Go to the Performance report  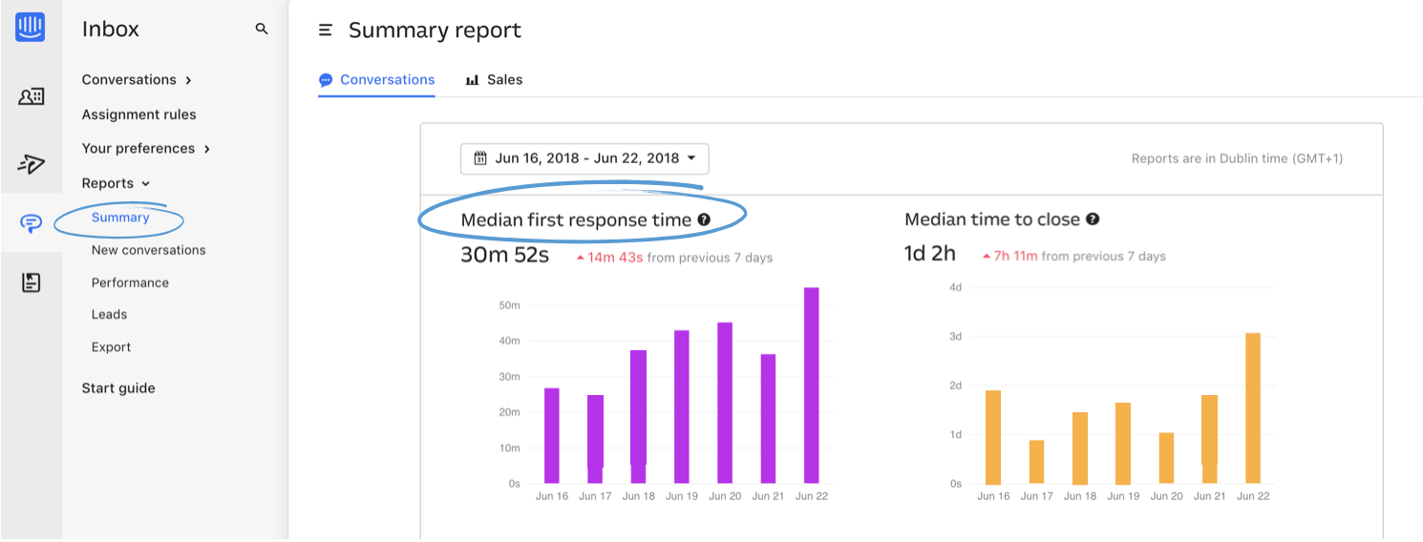click(130, 282)
